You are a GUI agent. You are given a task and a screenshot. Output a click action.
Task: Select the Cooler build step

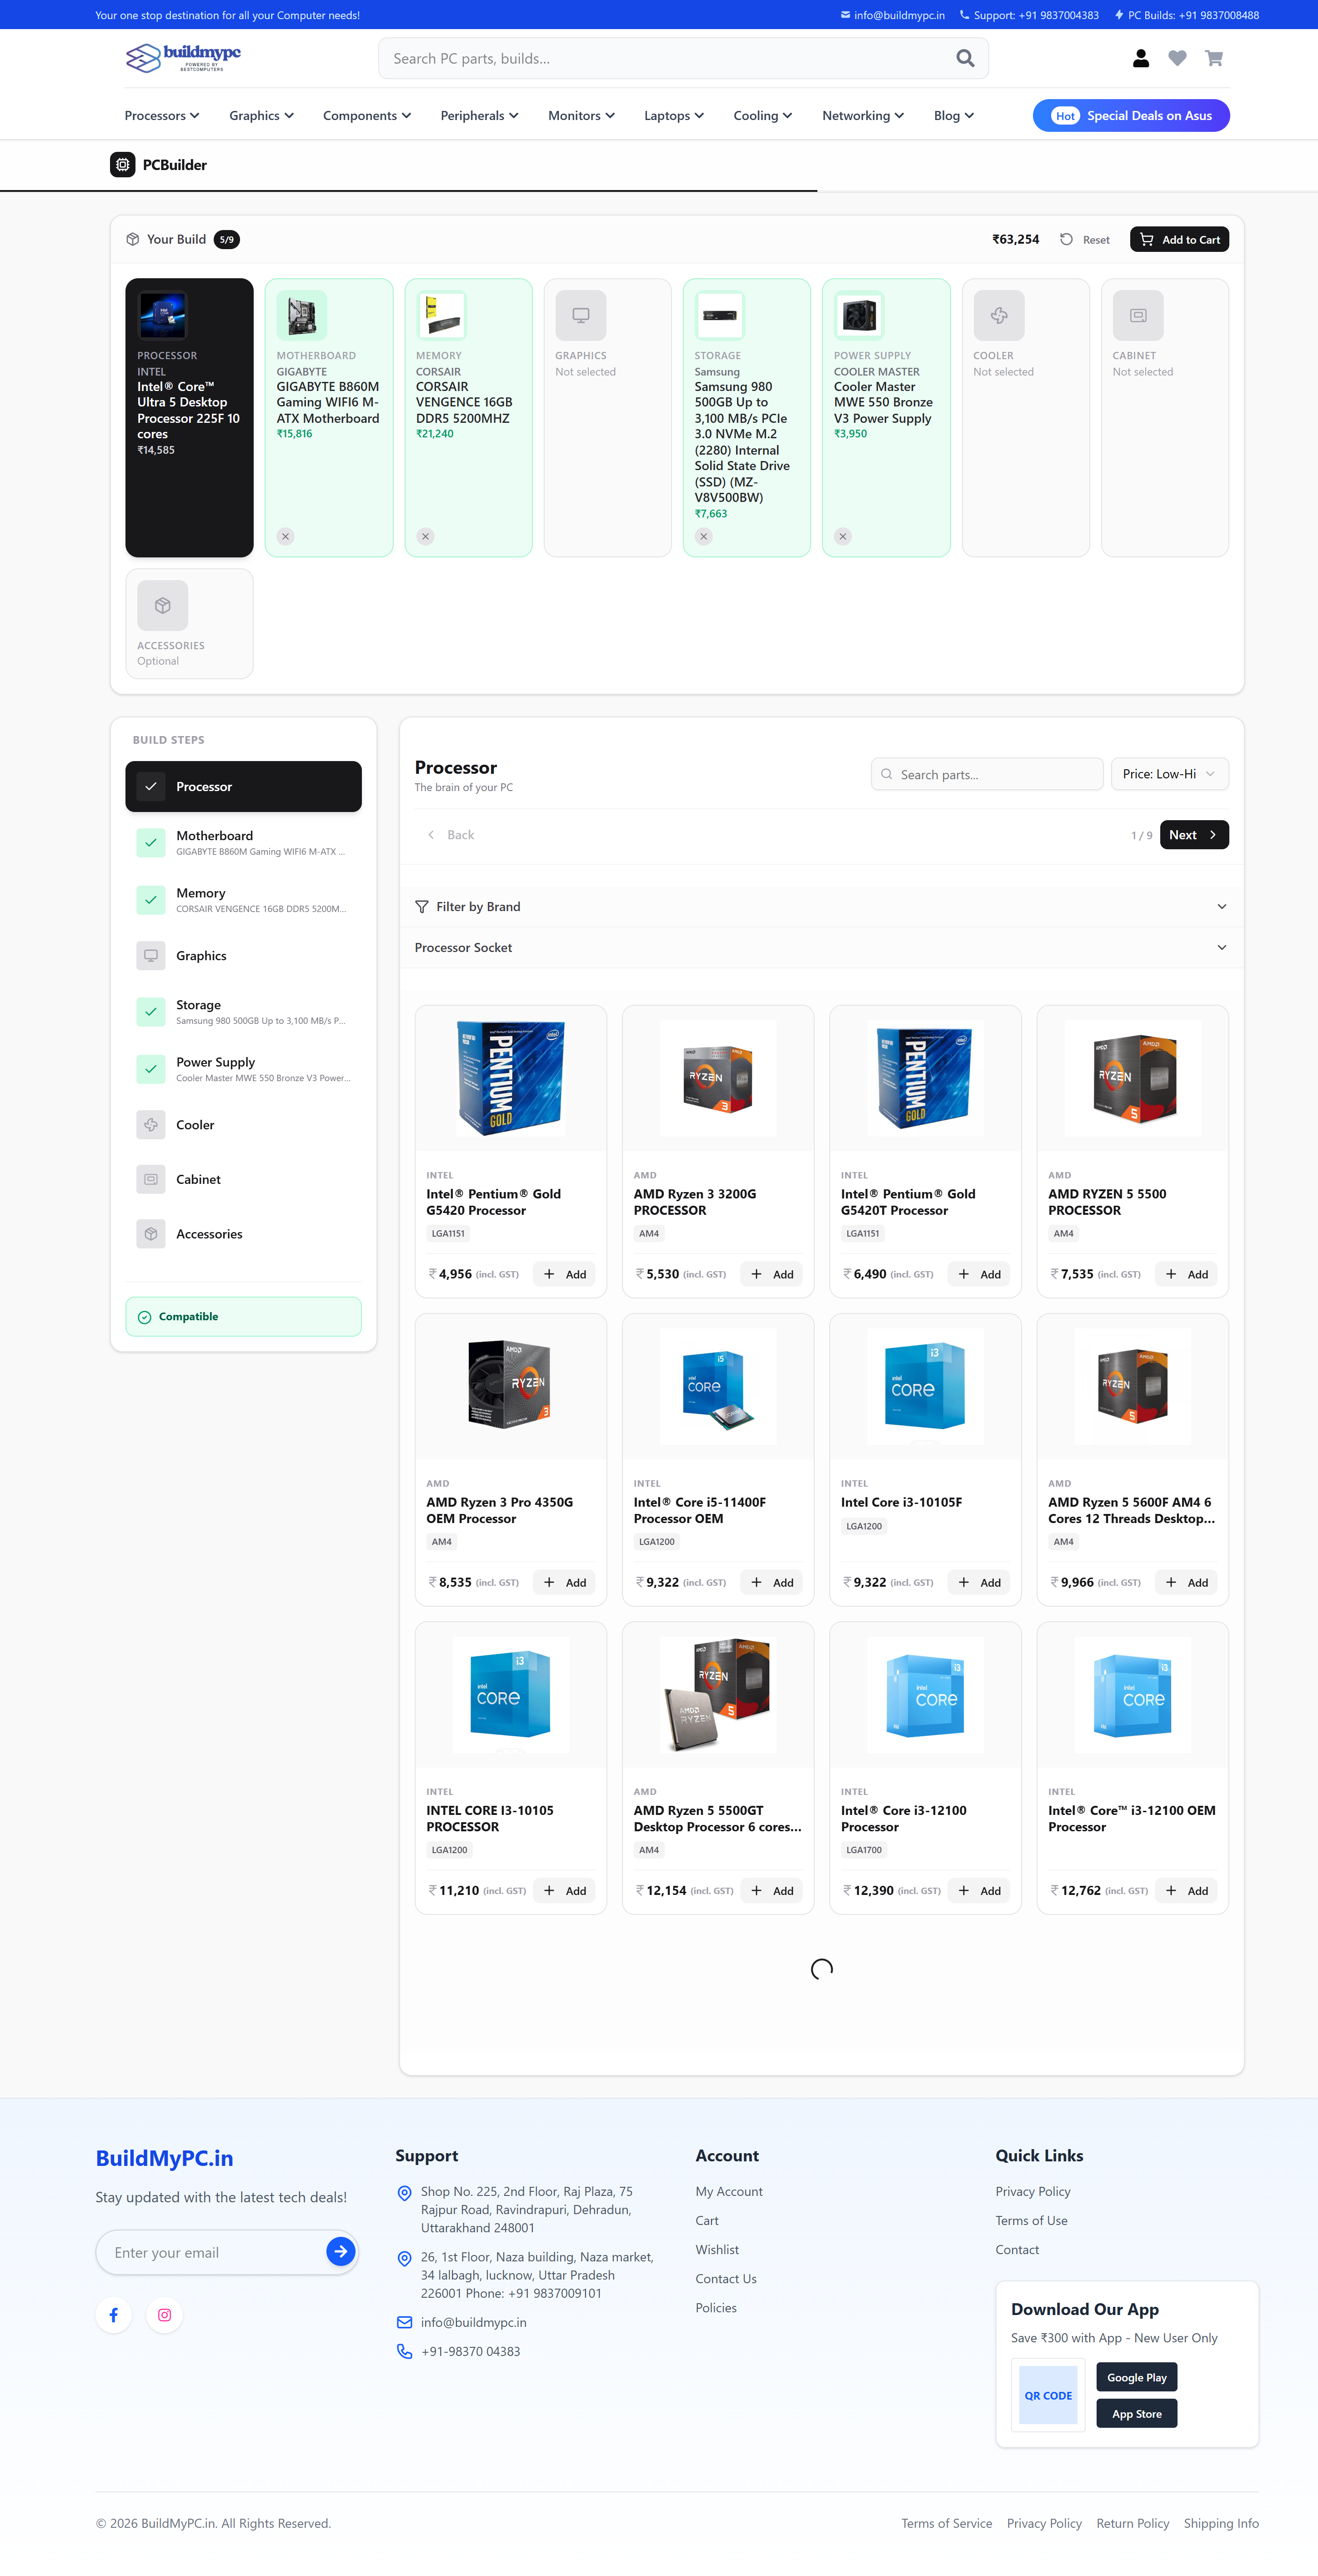point(196,1125)
